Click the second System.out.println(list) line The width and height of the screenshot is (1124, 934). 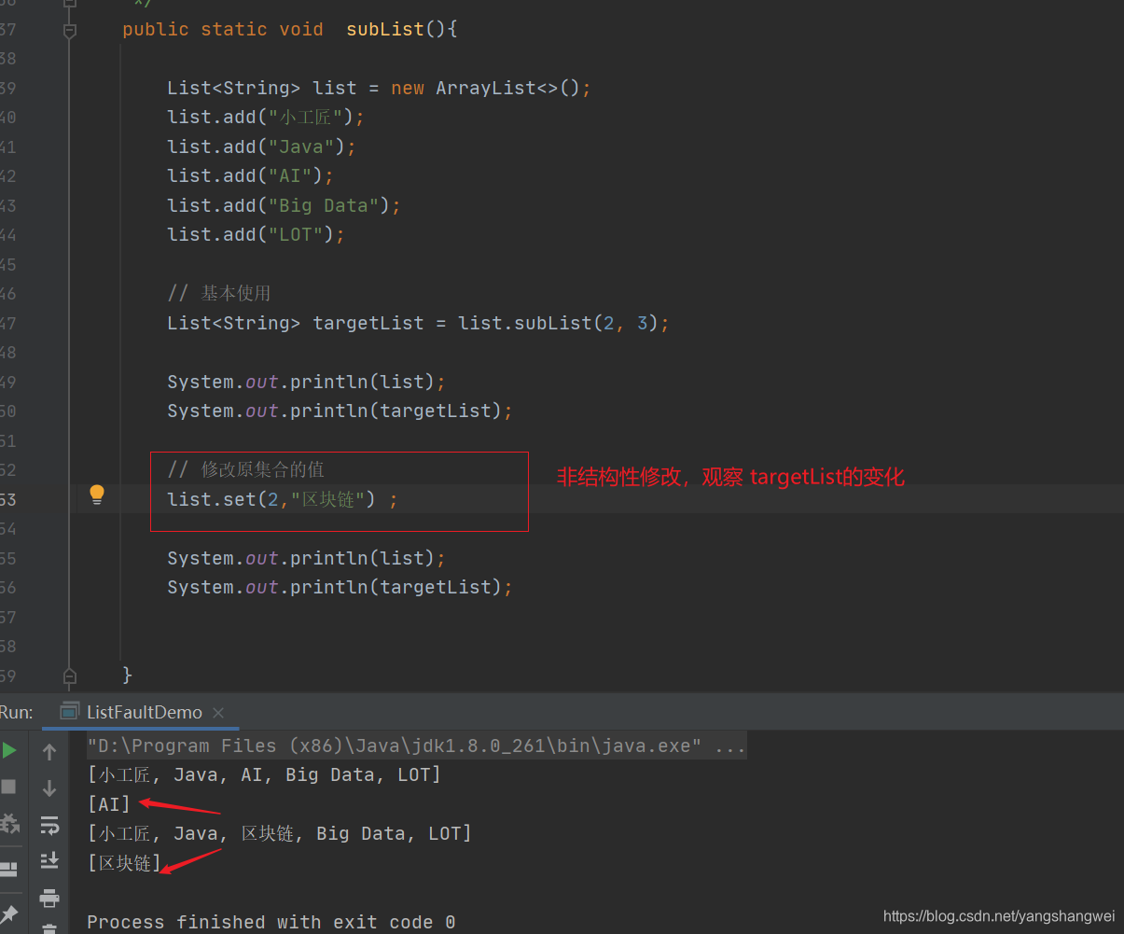(x=307, y=558)
